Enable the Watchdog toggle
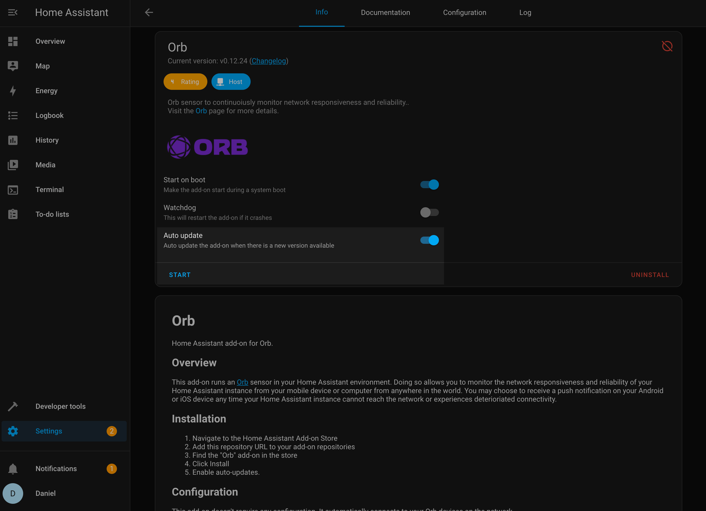Screen dimensions: 706x511 pyautogui.click(x=430, y=212)
